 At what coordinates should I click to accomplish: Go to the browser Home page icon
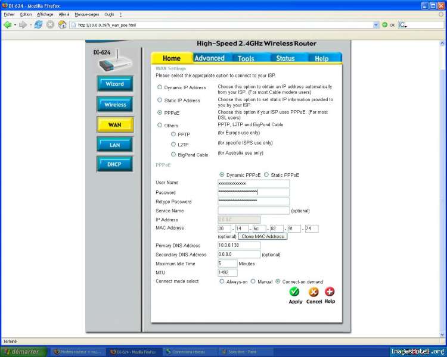[62, 25]
